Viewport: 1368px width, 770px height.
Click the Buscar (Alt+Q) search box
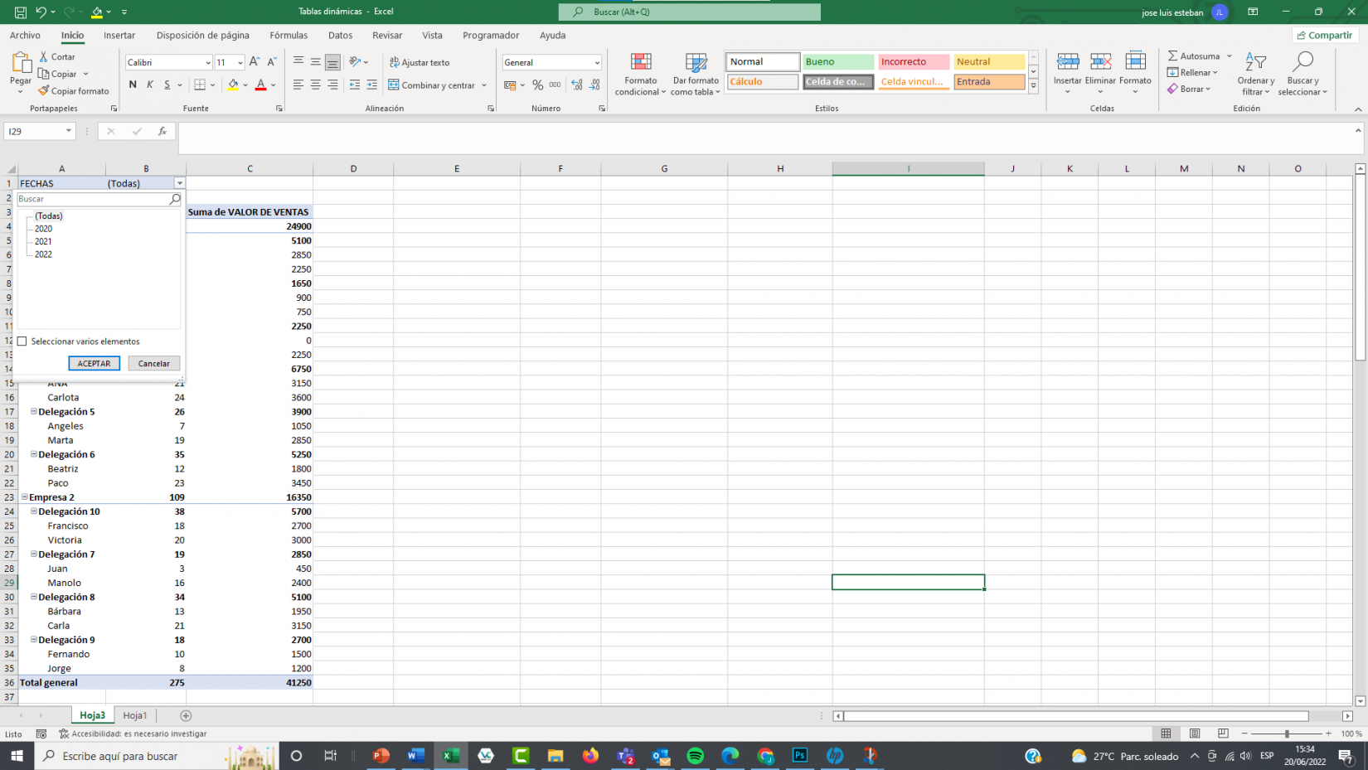coord(690,12)
